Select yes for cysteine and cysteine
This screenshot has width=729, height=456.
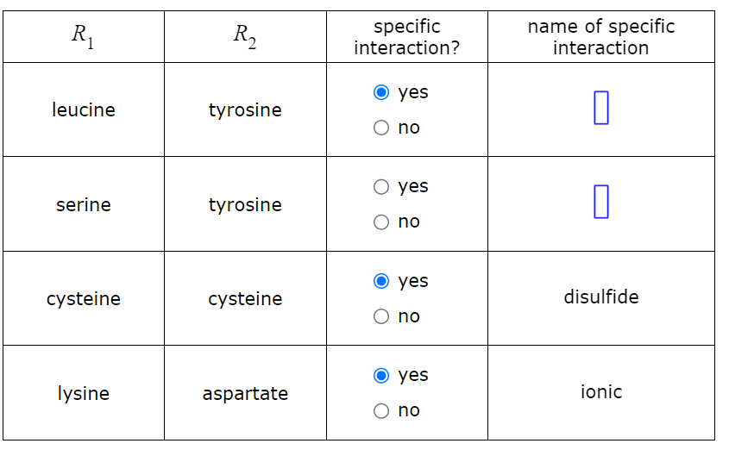381,281
